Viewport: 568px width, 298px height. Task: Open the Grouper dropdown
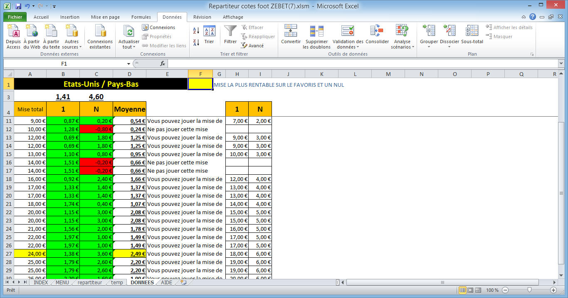(429, 37)
